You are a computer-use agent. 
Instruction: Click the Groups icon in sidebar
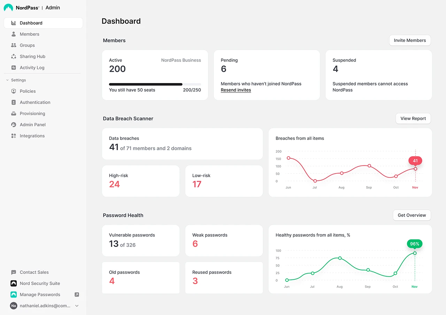point(14,45)
